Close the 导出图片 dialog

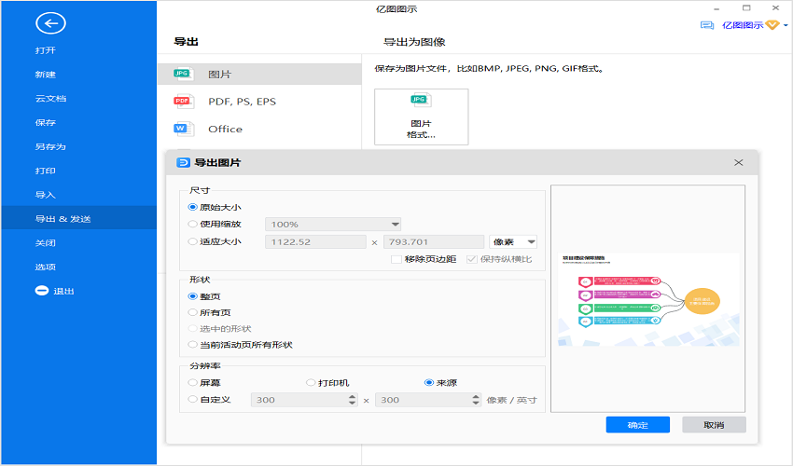coord(738,162)
